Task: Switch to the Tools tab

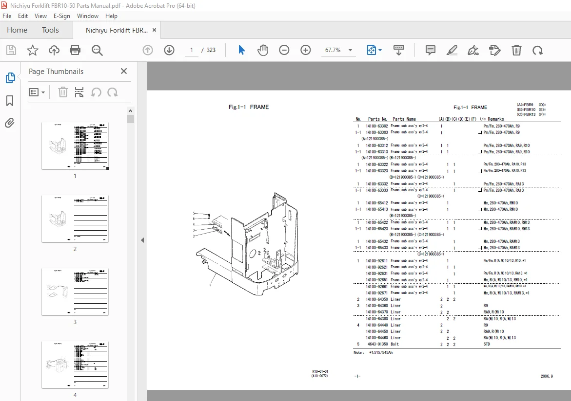Action: [50, 30]
